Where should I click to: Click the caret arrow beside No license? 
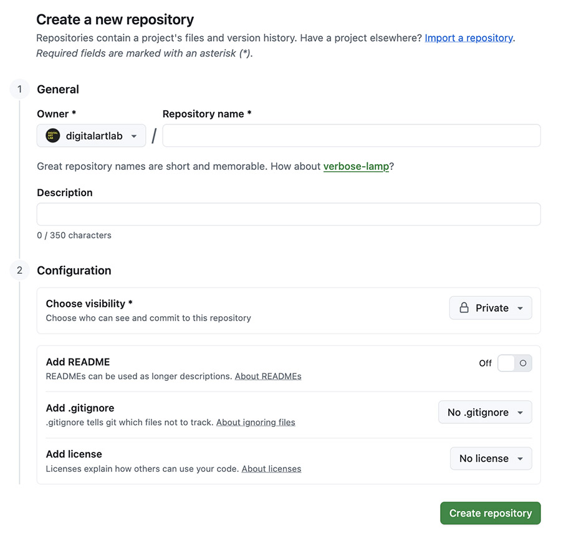520,459
